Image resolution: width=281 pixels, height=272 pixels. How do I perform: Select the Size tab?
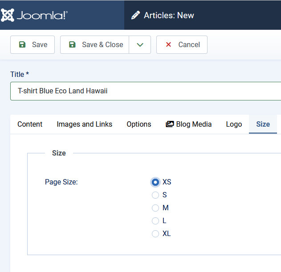click(263, 124)
